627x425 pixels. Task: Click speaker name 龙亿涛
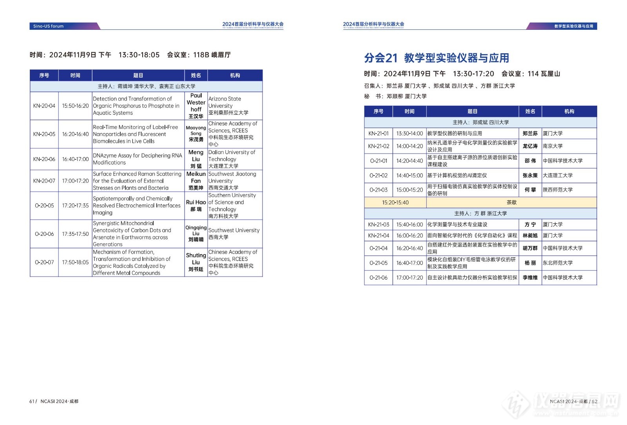[530, 146]
